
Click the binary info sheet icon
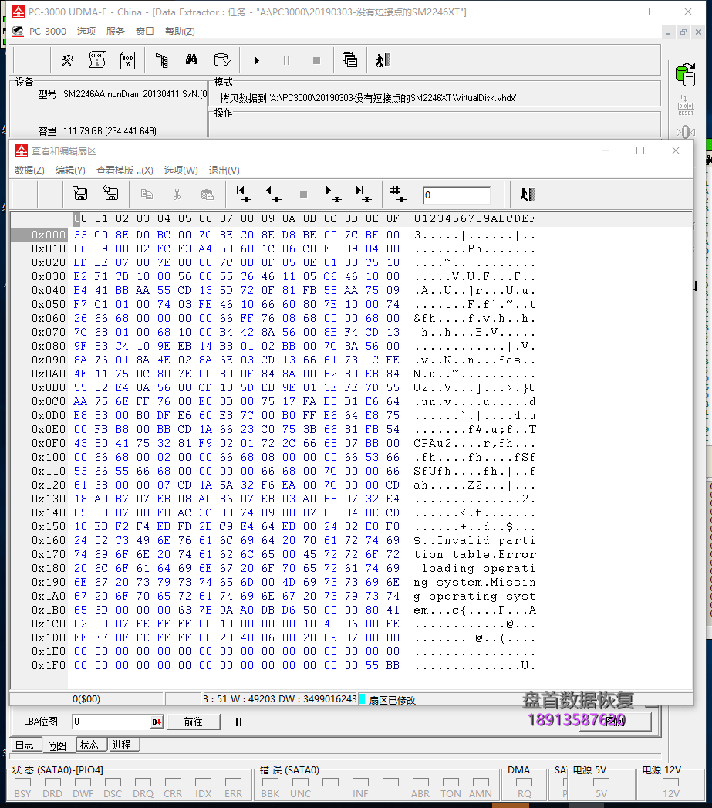[97, 60]
